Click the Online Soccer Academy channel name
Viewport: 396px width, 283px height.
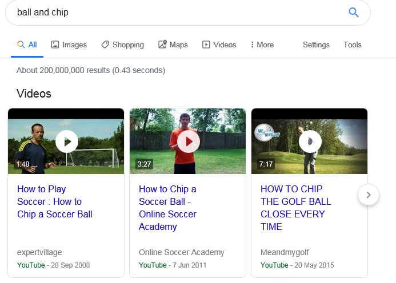click(181, 252)
